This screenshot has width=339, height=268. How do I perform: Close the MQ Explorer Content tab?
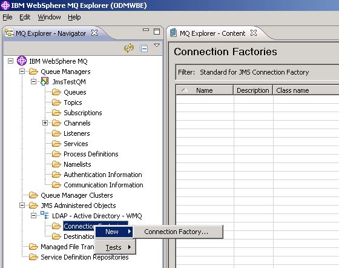(x=254, y=33)
